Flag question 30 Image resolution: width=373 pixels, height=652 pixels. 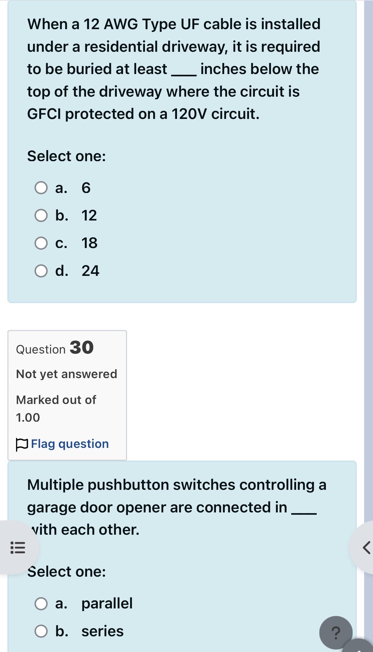coord(70,444)
